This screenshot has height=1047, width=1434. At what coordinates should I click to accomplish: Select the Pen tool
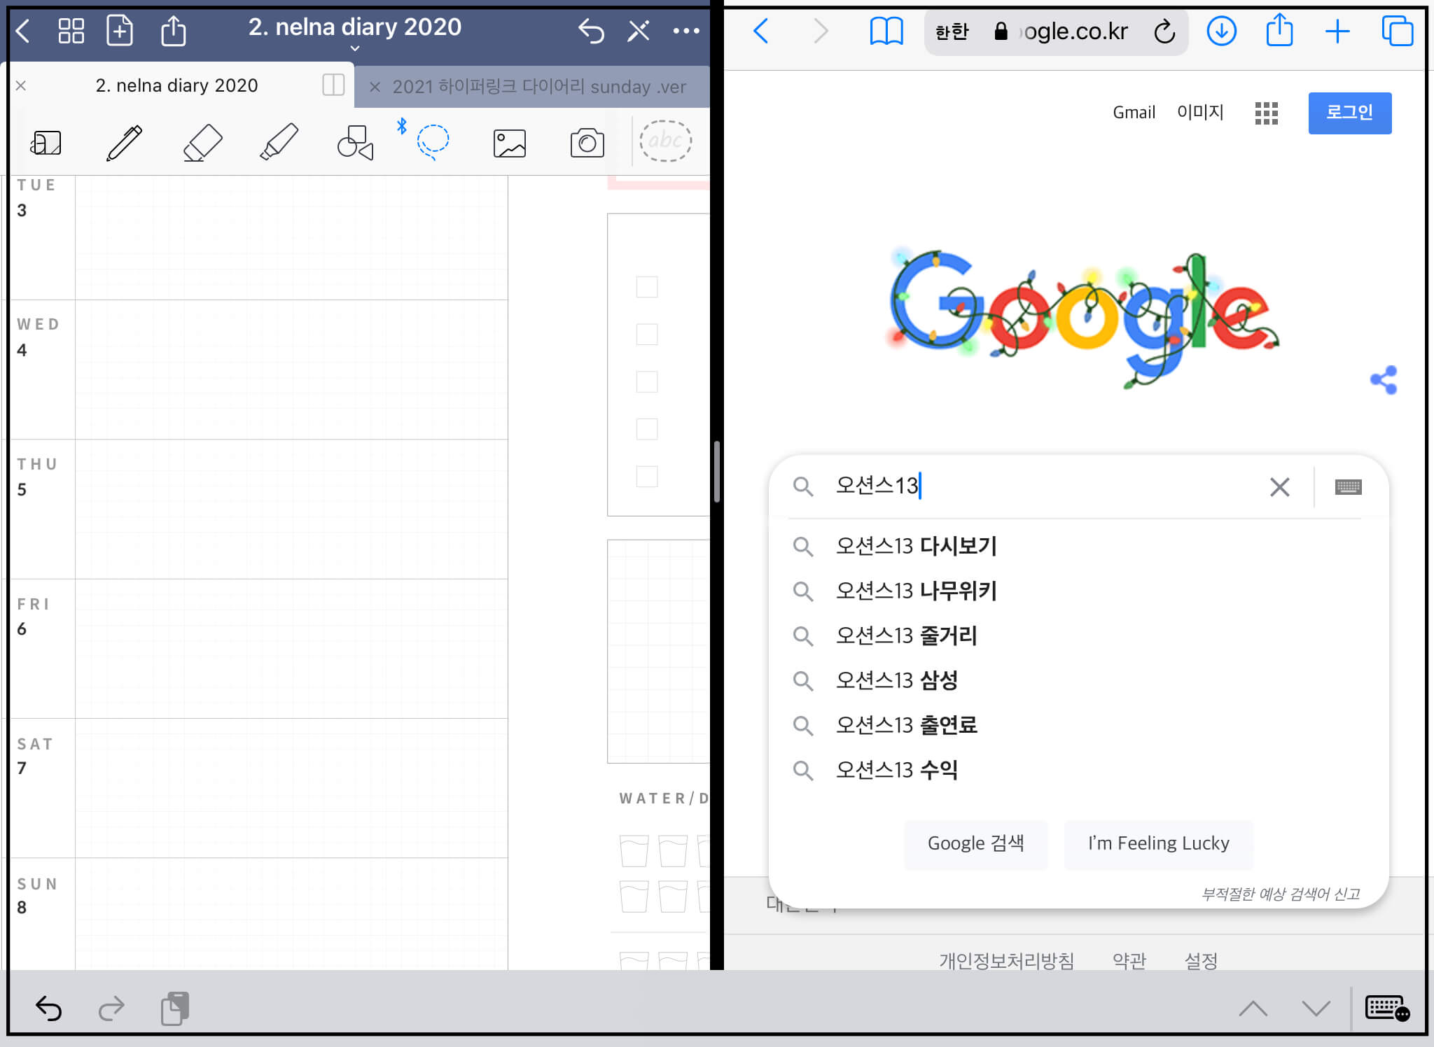pyautogui.click(x=125, y=143)
